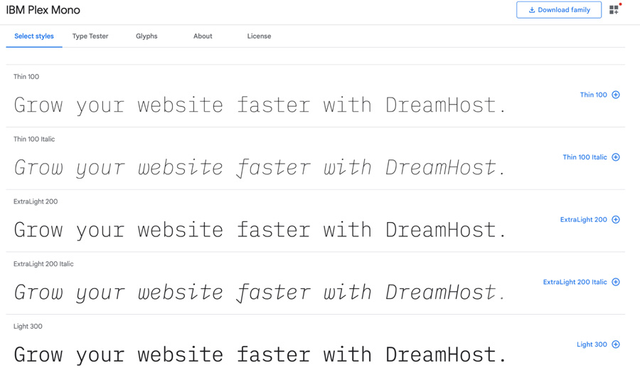The width and height of the screenshot is (640, 368).
Task: Click the ExtraLight 200 preview sentence
Action: tap(260, 231)
